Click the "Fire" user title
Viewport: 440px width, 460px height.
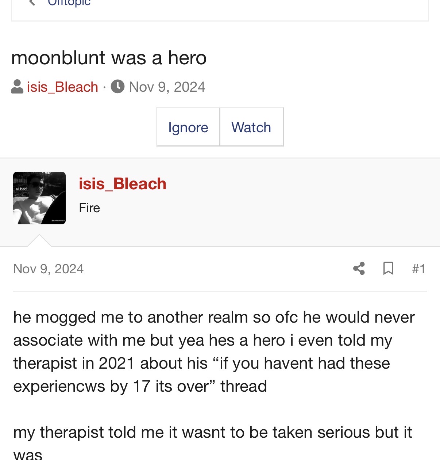[89, 208]
